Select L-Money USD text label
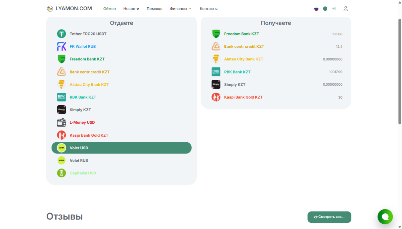The height and width of the screenshot is (229, 402). [x=82, y=122]
